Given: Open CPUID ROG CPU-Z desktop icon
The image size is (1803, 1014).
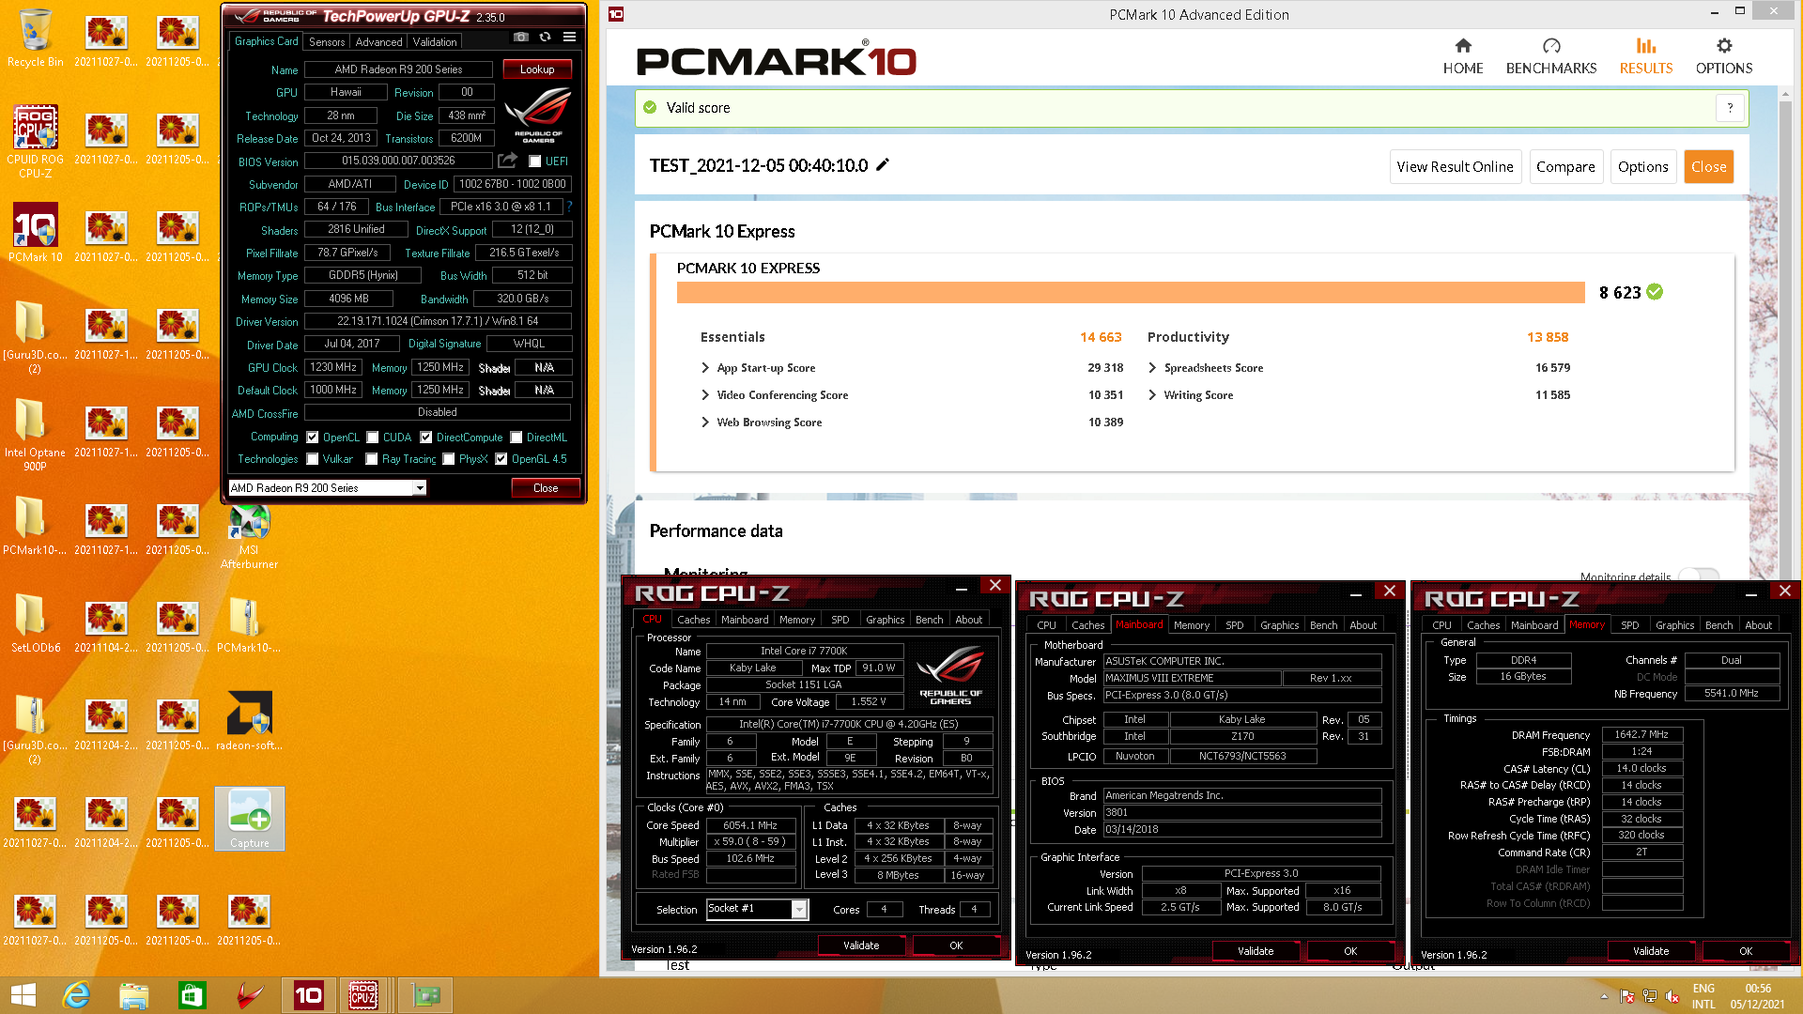Looking at the screenshot, I should tap(36, 141).
